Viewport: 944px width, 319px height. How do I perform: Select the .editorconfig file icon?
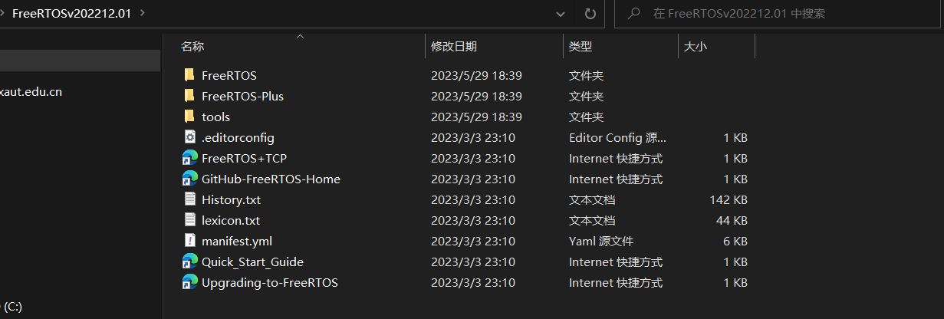point(190,137)
